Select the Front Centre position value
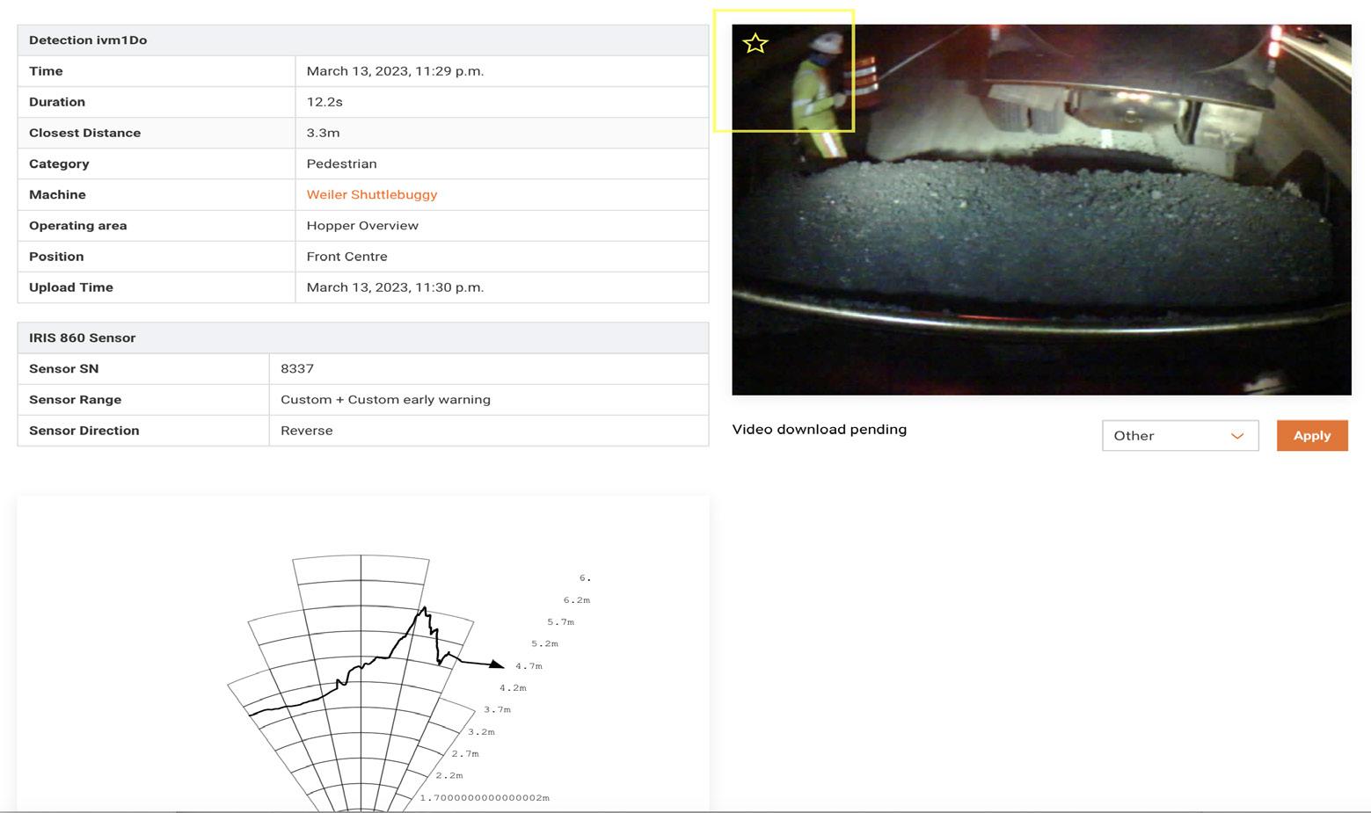Screen dimensions: 1371x813 click(x=346, y=257)
